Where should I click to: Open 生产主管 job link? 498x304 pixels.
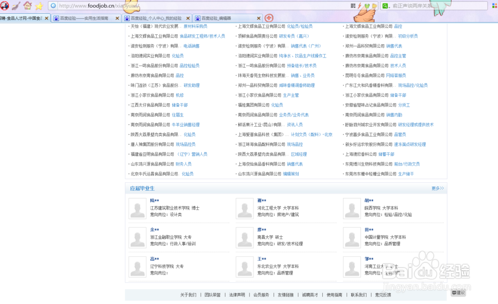(291, 95)
